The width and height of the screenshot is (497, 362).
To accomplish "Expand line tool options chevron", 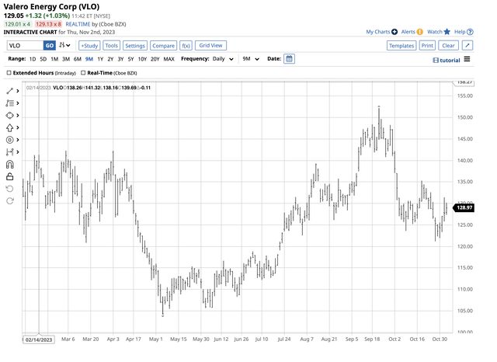I will 18,91.
